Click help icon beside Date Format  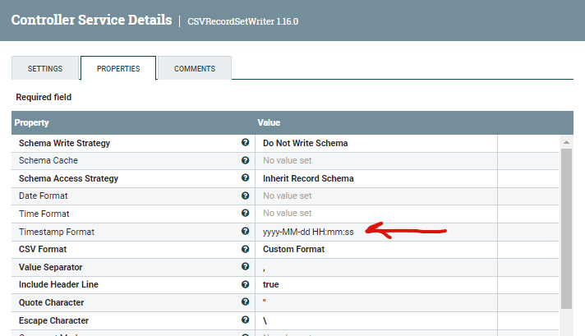pos(245,196)
